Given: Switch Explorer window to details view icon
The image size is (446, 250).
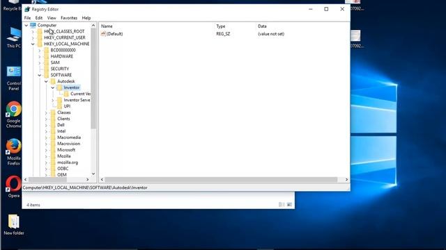Looking at the screenshot, I should 282,205.
